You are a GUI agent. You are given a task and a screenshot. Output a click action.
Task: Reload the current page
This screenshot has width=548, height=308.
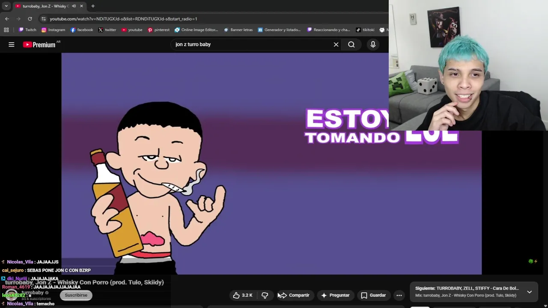pos(30,19)
